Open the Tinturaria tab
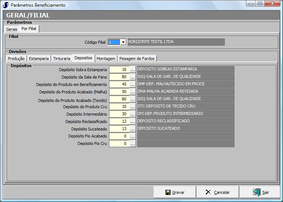283x202 pixels. click(x=62, y=59)
